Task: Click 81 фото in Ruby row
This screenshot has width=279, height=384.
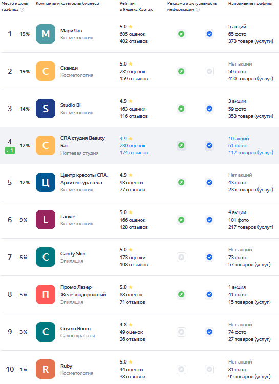Action: tap(237, 369)
